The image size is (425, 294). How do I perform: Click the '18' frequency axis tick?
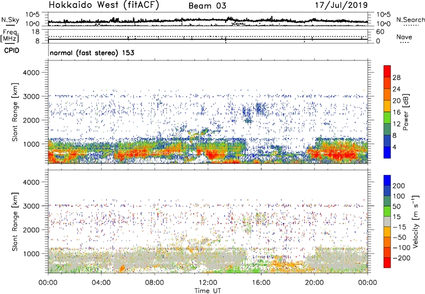pyautogui.click(x=36, y=32)
